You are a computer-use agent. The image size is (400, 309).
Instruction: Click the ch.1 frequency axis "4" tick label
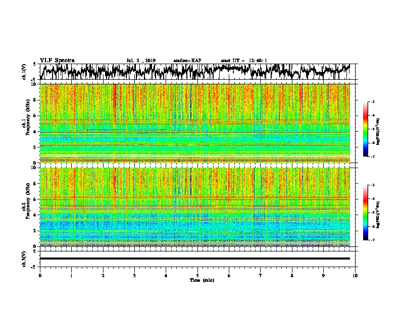[x=35, y=132]
